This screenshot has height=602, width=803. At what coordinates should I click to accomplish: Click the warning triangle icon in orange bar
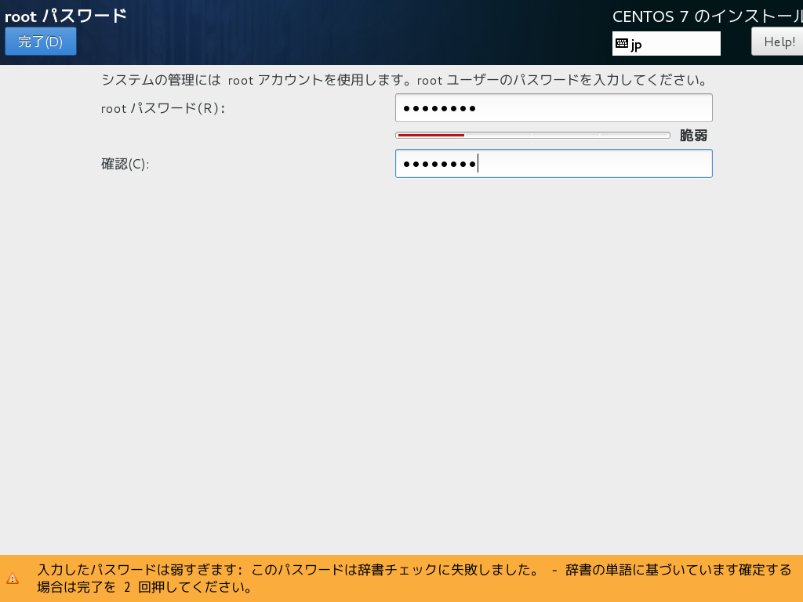(13, 578)
